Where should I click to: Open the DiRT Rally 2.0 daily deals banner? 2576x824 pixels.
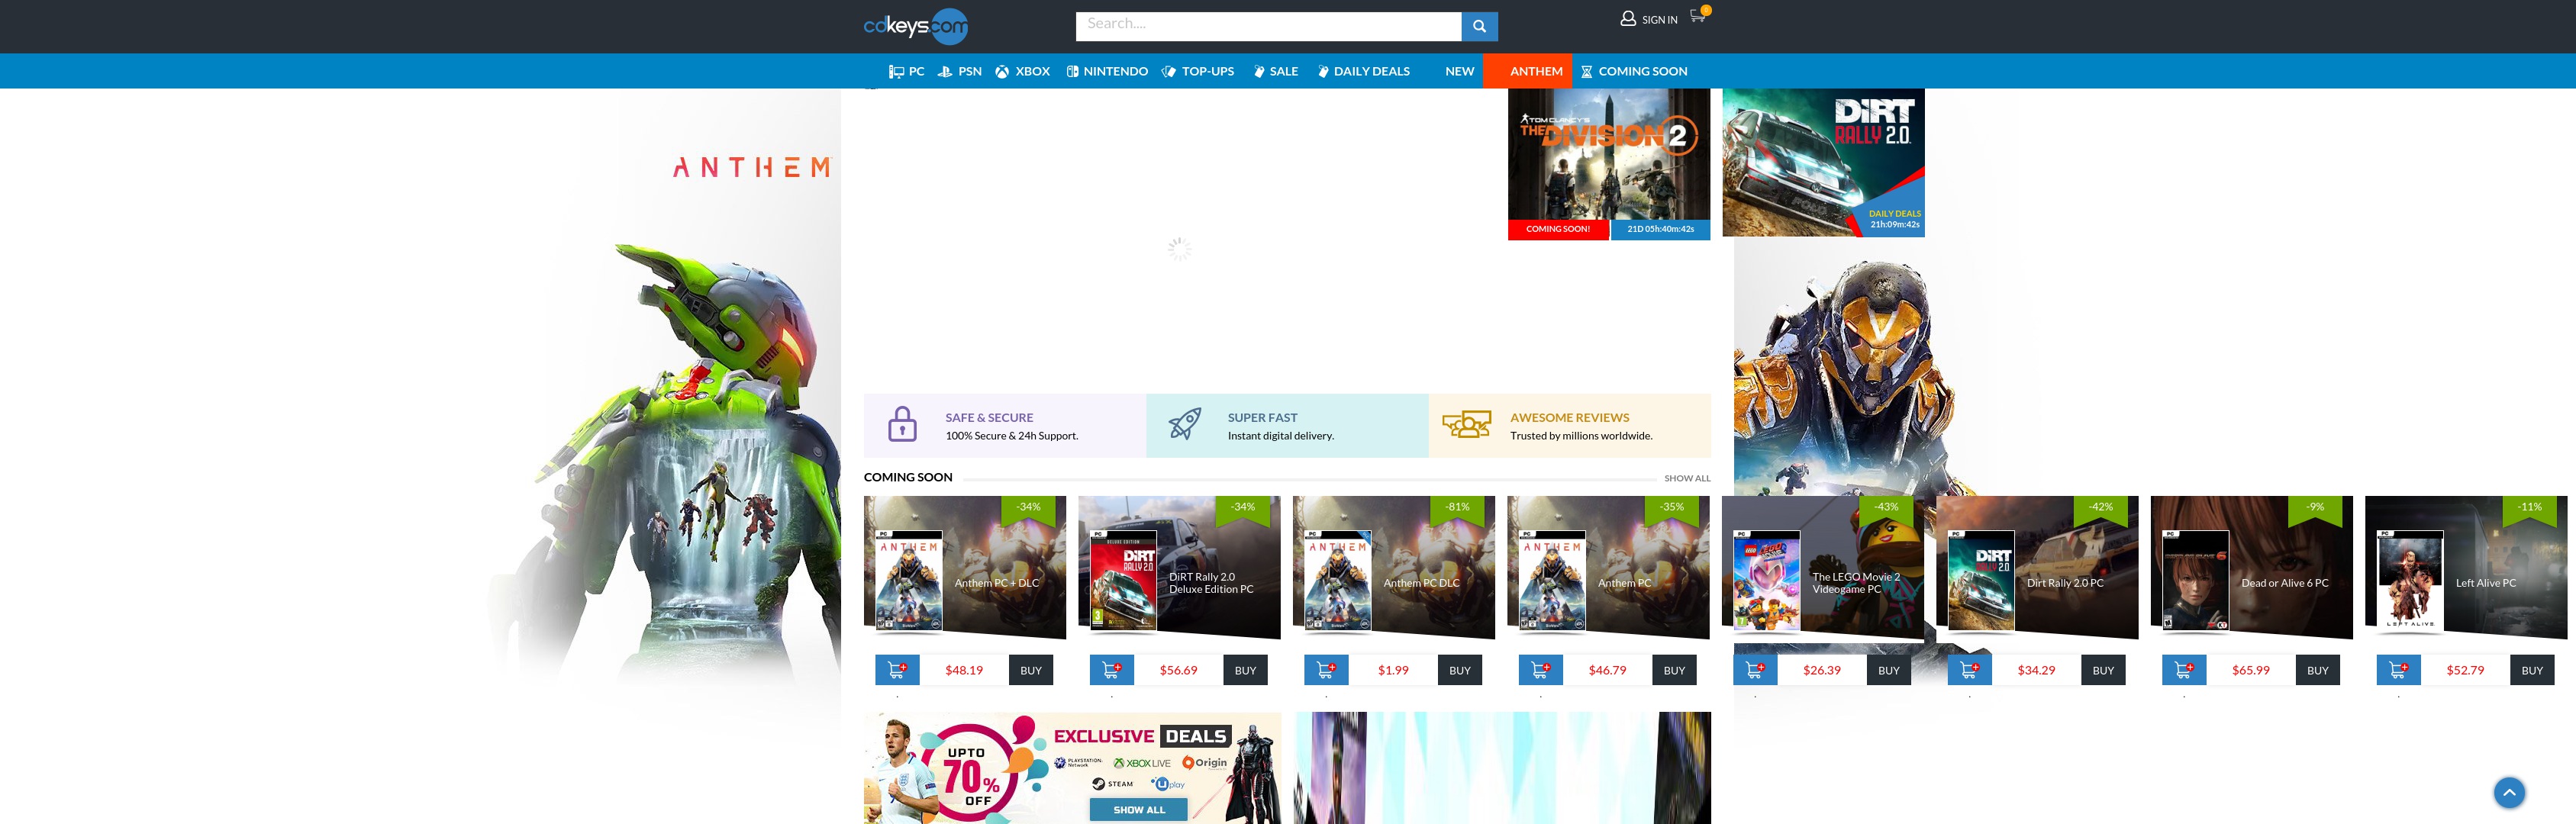pos(1823,163)
